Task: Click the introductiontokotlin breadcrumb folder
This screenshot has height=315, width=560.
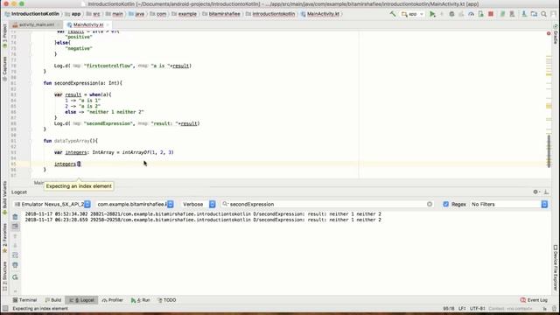Action: (x=270, y=14)
